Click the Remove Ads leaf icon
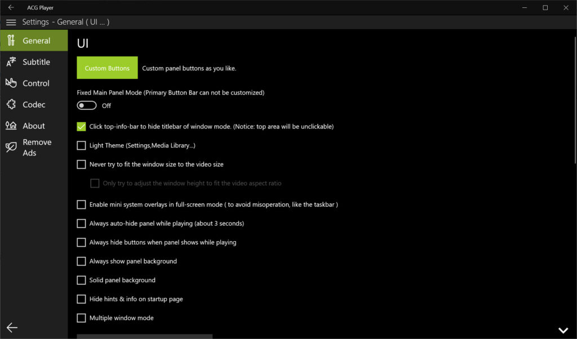Image resolution: width=577 pixels, height=339 pixels. tap(11, 148)
